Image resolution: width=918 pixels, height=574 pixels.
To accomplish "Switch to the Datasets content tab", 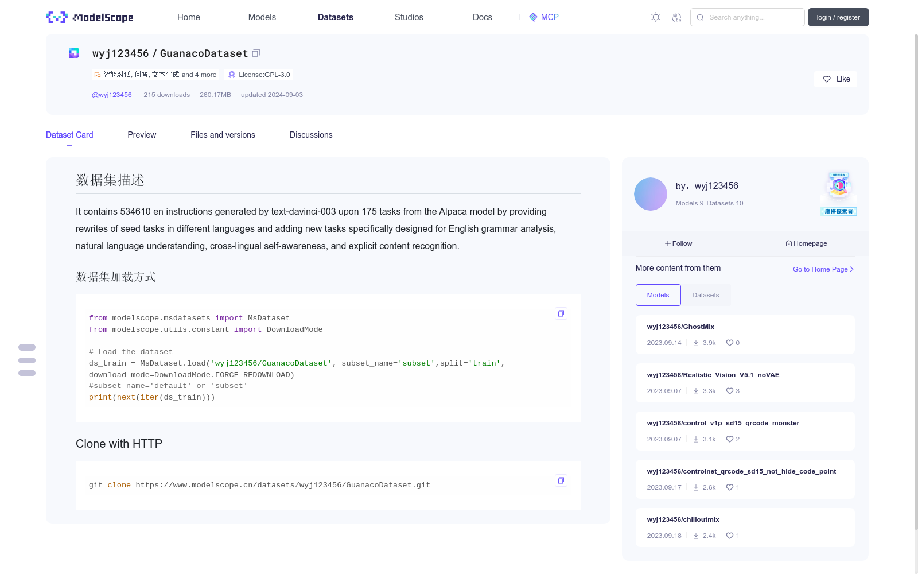I will click(705, 295).
